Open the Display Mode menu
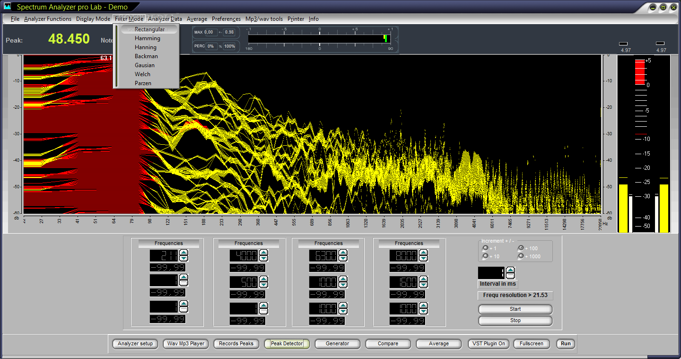The image size is (681, 359). [x=93, y=19]
